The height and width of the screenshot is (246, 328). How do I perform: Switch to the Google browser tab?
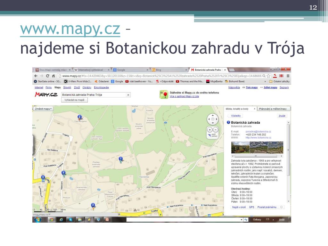click(x=131, y=70)
